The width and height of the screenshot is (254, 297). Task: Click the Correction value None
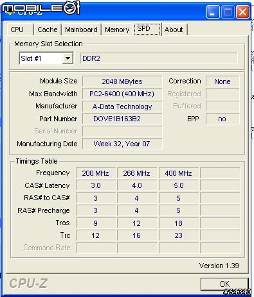[222, 81]
